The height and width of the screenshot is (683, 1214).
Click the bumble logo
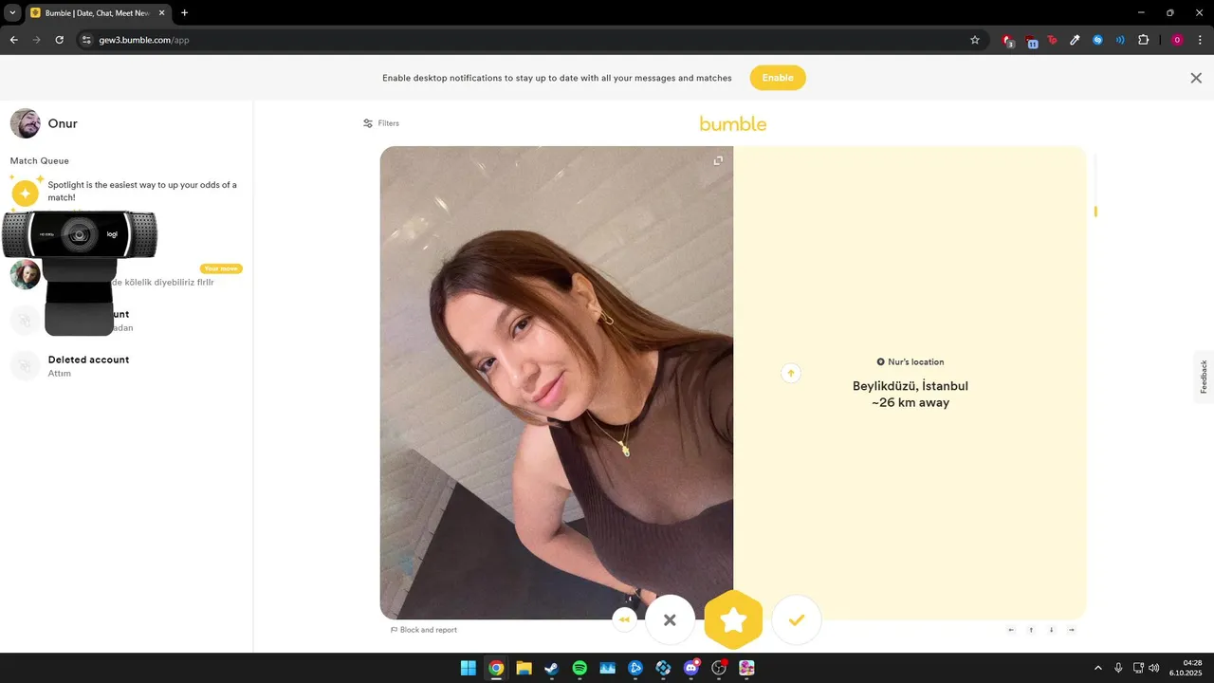pos(733,123)
